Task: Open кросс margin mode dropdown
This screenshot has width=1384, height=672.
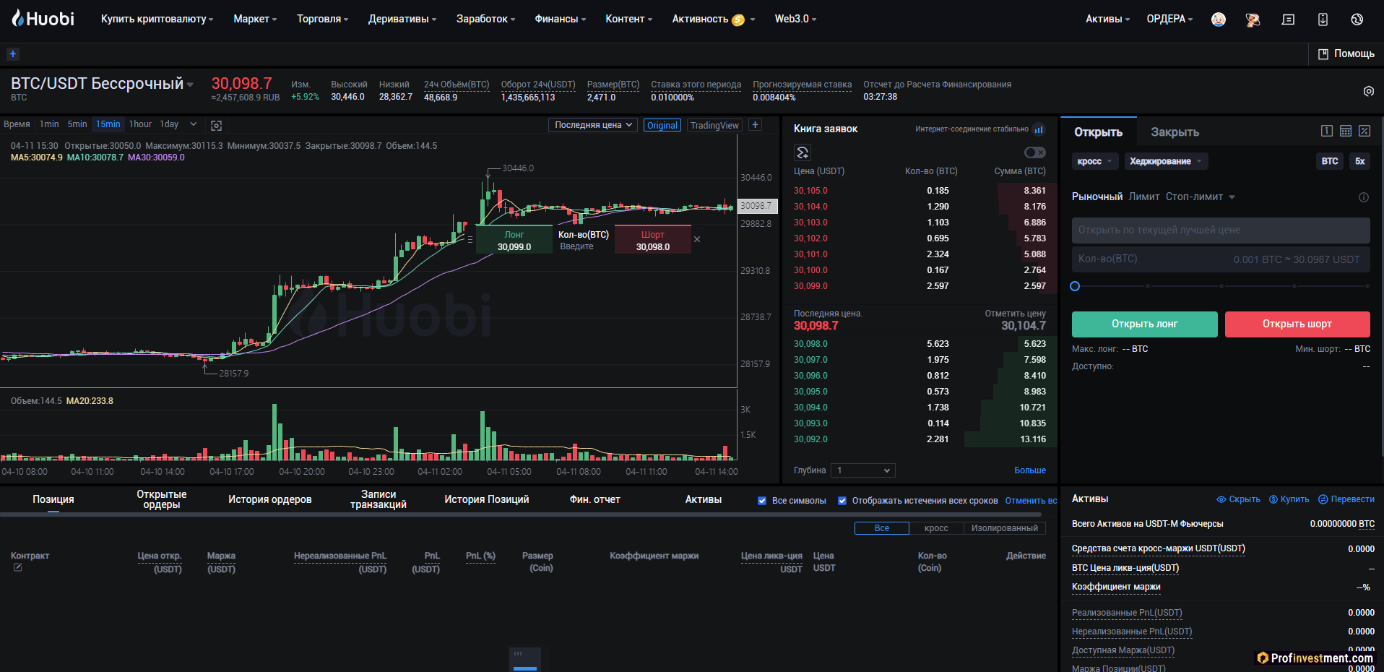Action: click(1095, 161)
